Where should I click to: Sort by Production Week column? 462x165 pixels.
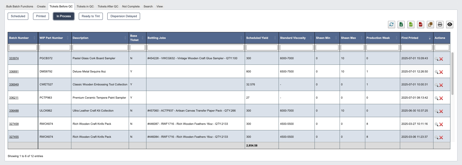[x=382, y=38]
